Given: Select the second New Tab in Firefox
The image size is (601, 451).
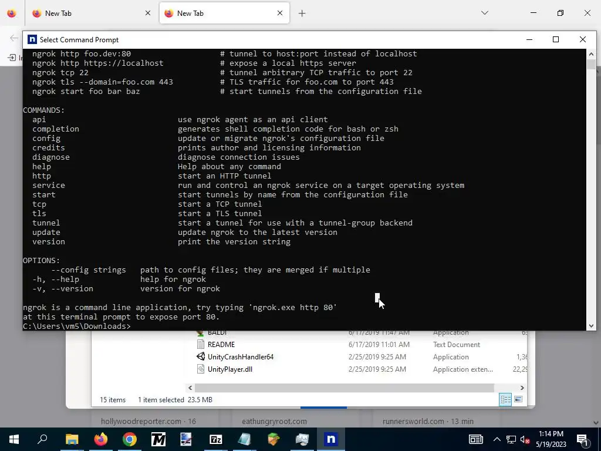Looking at the screenshot, I should pos(224,13).
